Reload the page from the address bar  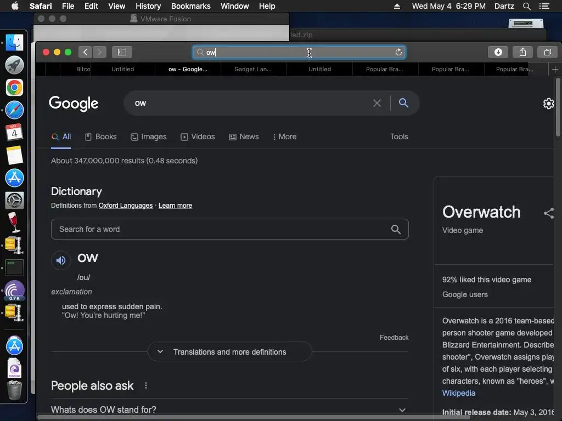398,52
